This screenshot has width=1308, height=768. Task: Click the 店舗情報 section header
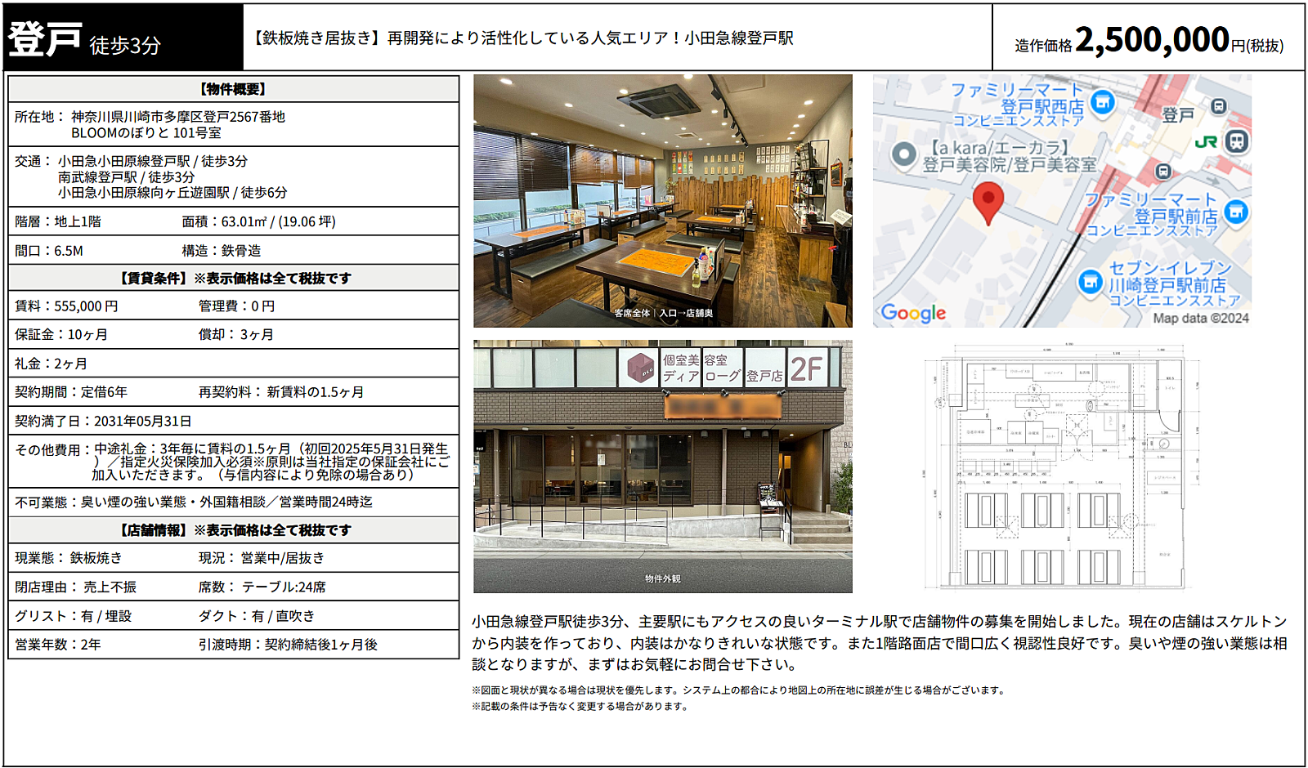click(234, 529)
